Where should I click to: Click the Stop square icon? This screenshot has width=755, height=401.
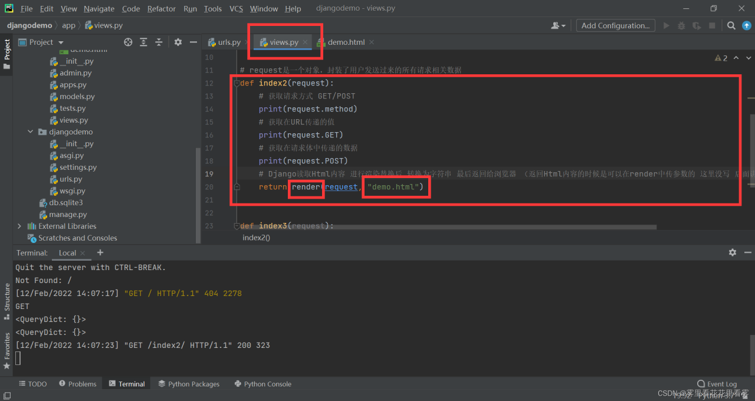[x=712, y=25]
